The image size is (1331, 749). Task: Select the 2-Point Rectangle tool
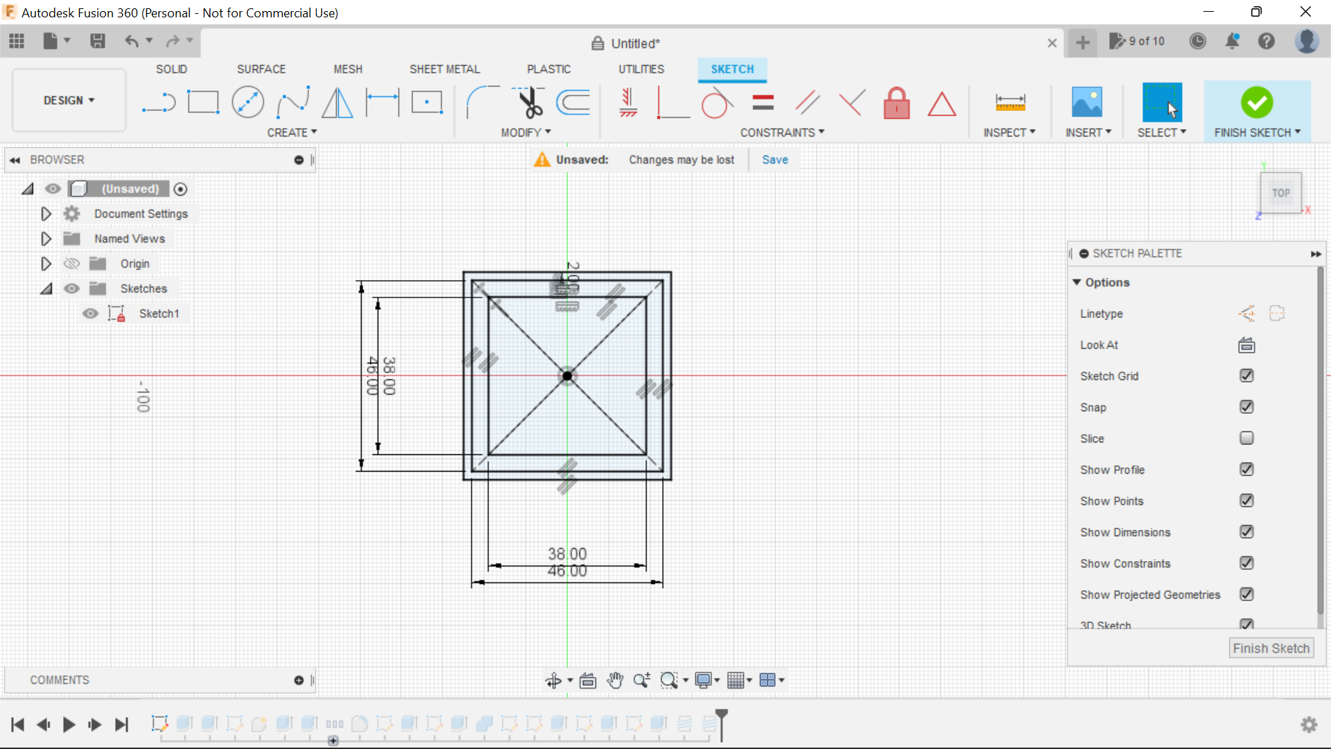coord(203,103)
